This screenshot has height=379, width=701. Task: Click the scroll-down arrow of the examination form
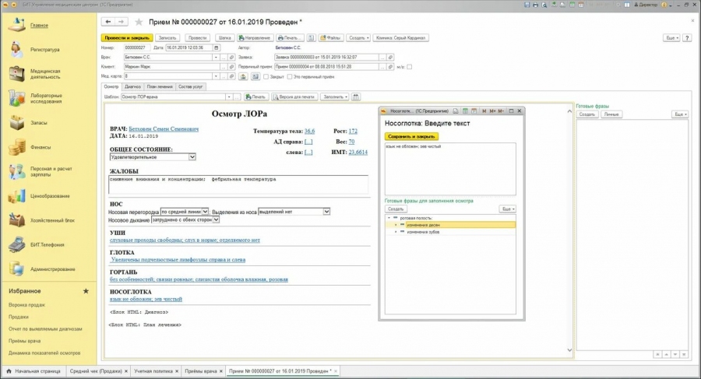[x=569, y=350]
